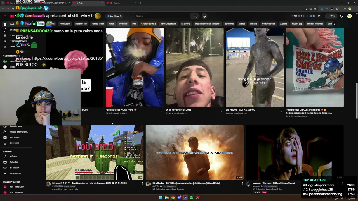This screenshot has width=358, height=201.
Task: Click into the Buscar search field
Action: (x=162, y=16)
